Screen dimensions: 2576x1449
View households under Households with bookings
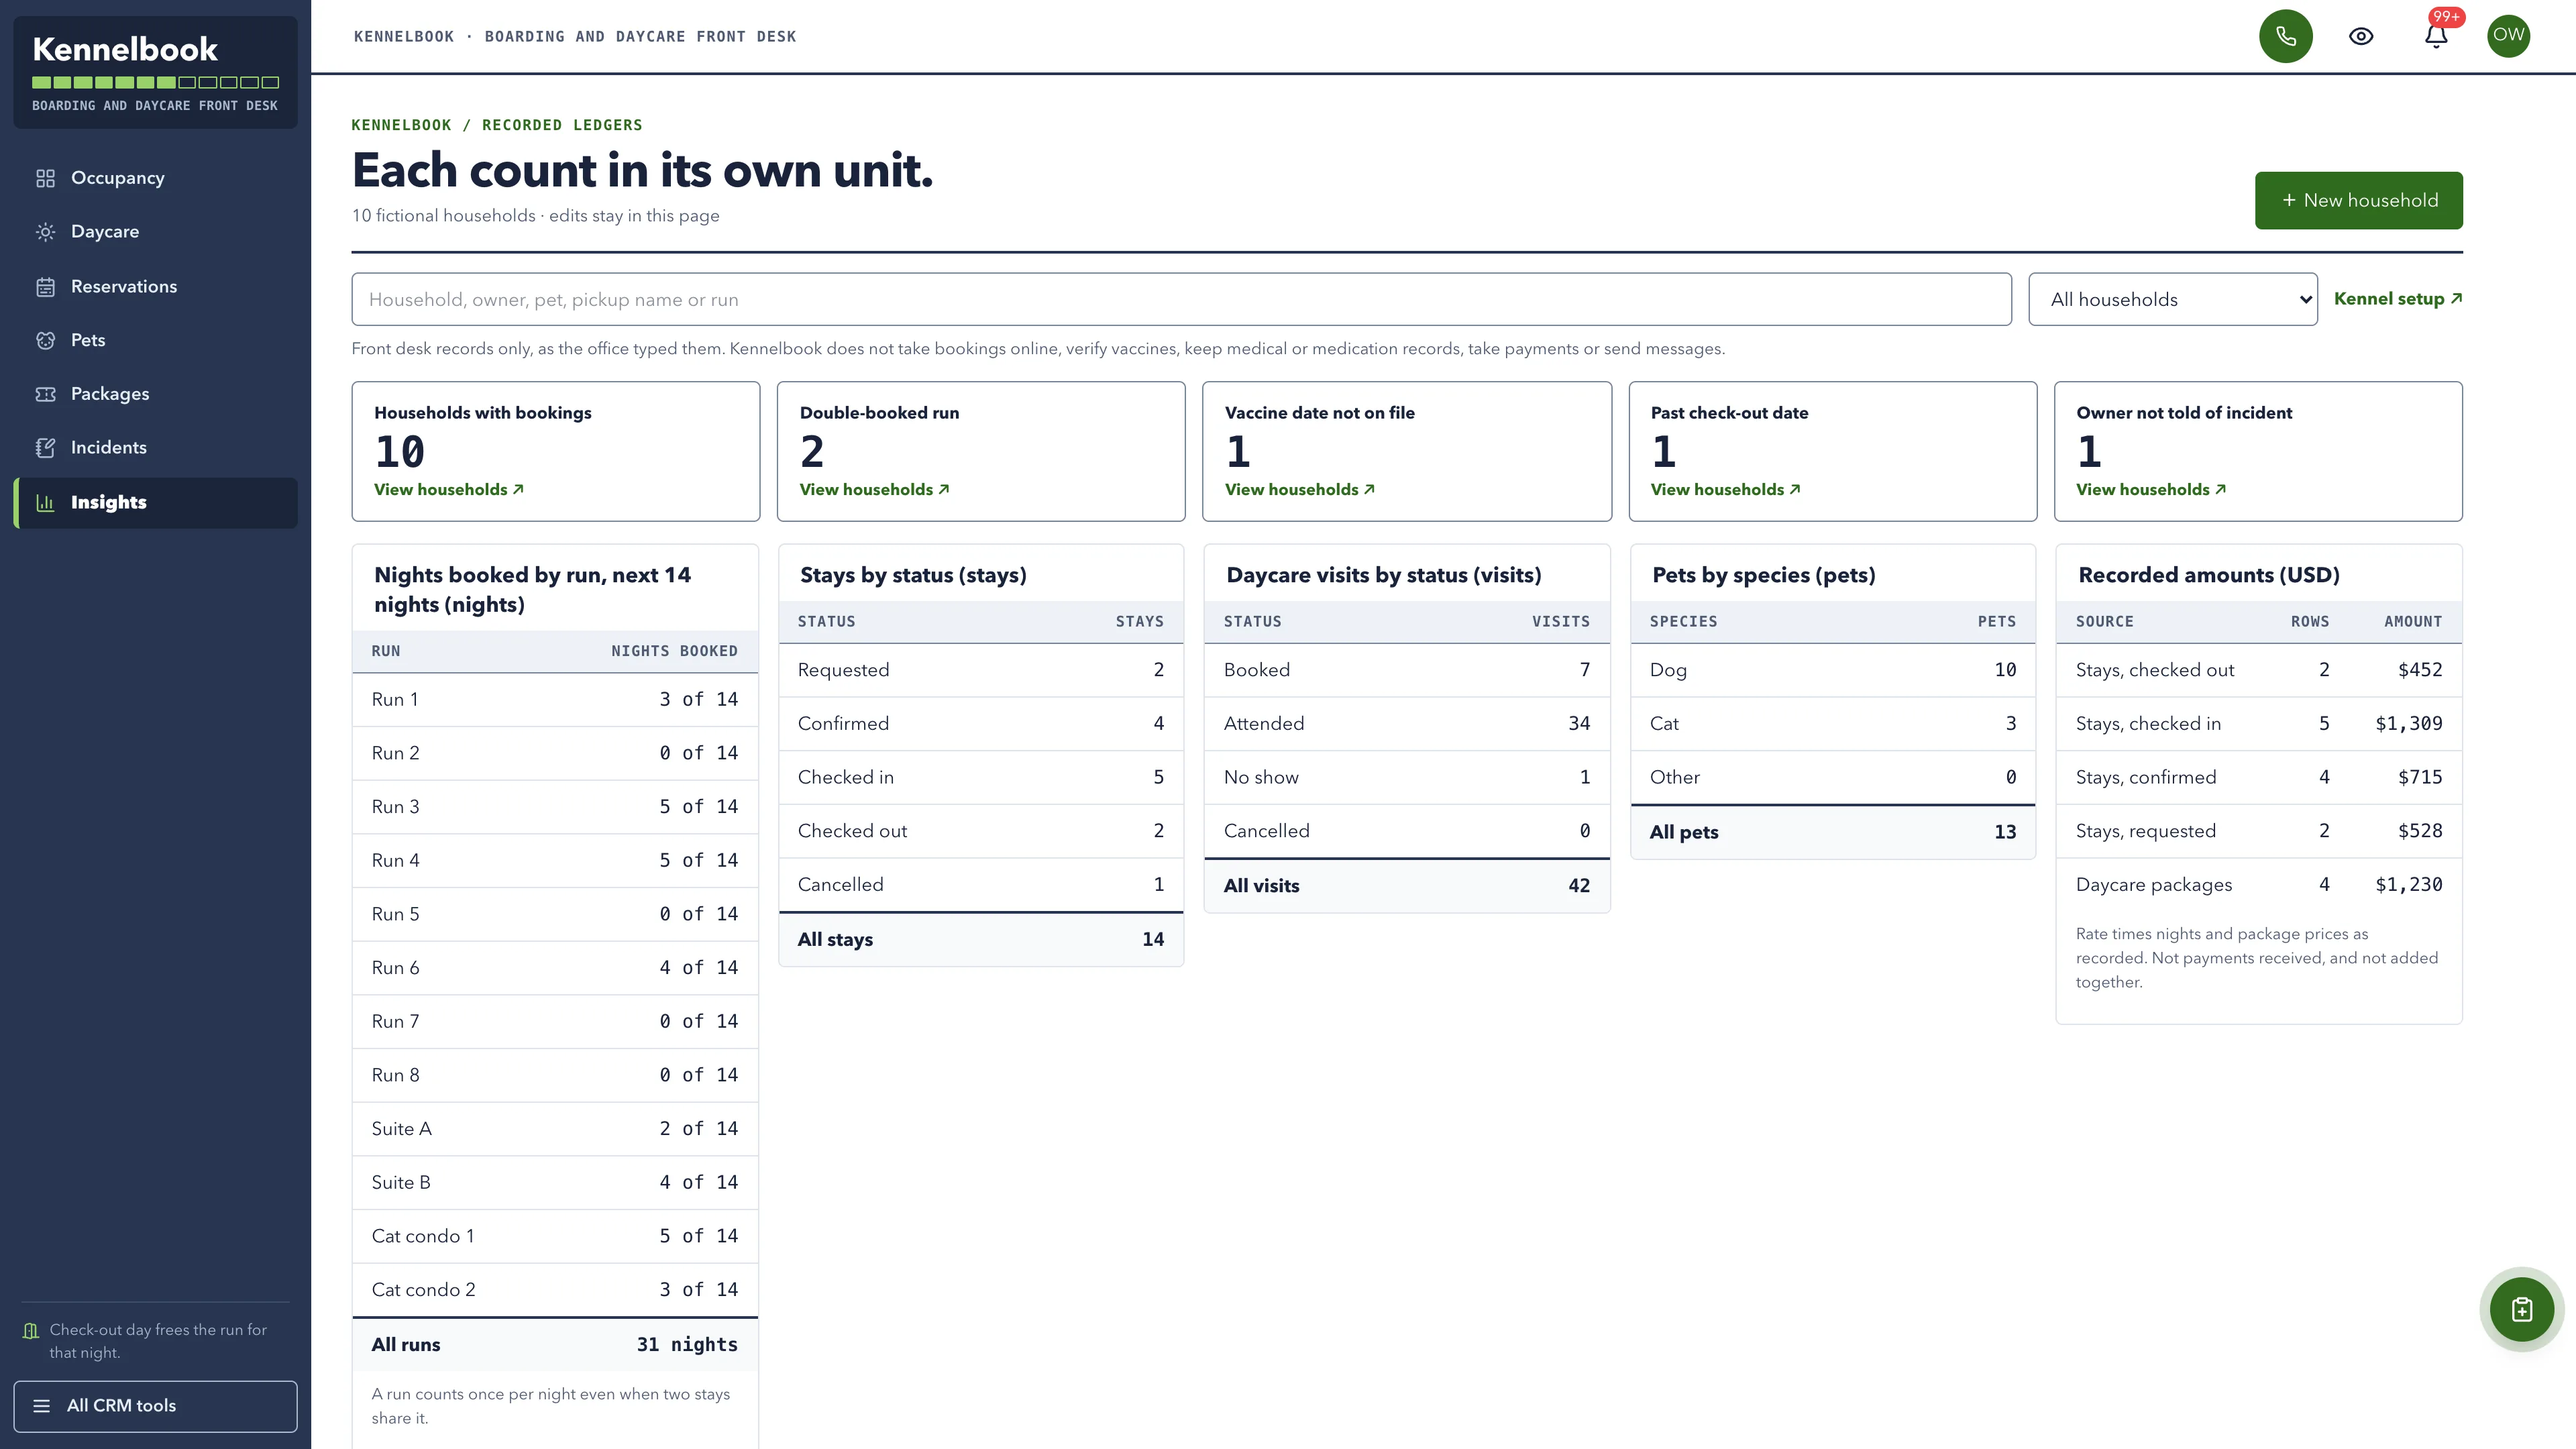pyautogui.click(x=448, y=490)
